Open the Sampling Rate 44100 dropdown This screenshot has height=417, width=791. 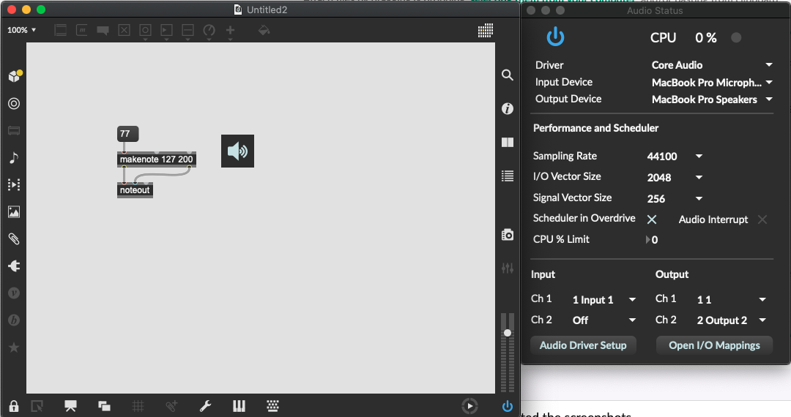click(x=675, y=157)
